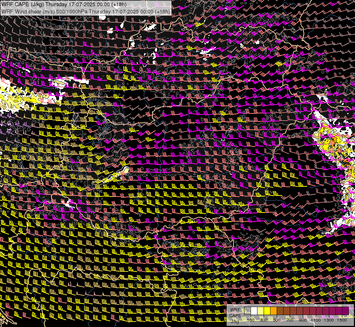Click the legend value 500
This screenshot has width=355, height=327.
point(277,320)
